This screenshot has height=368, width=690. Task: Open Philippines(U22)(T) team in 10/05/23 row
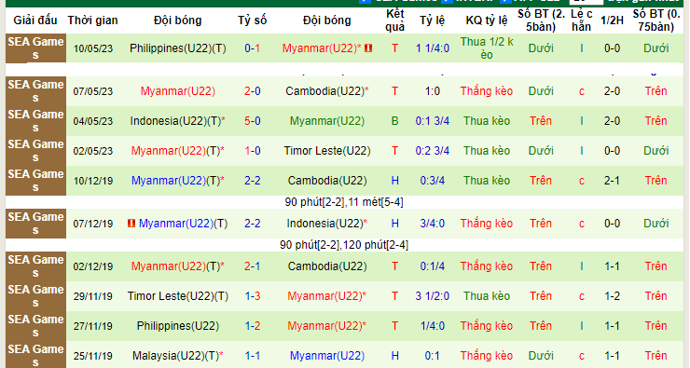pyautogui.click(x=178, y=48)
